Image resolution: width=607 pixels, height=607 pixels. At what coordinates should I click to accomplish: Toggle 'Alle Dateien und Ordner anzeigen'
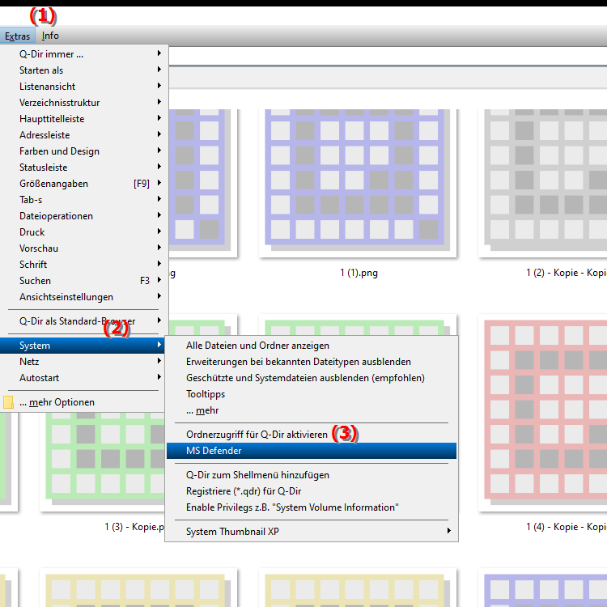click(312, 346)
